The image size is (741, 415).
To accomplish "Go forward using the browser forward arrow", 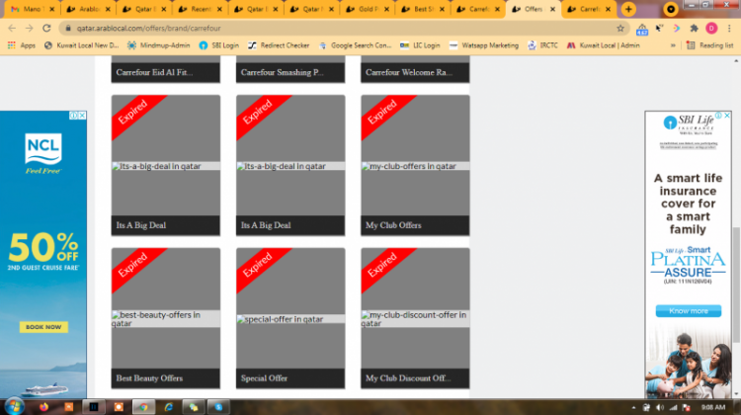I will 30,29.
